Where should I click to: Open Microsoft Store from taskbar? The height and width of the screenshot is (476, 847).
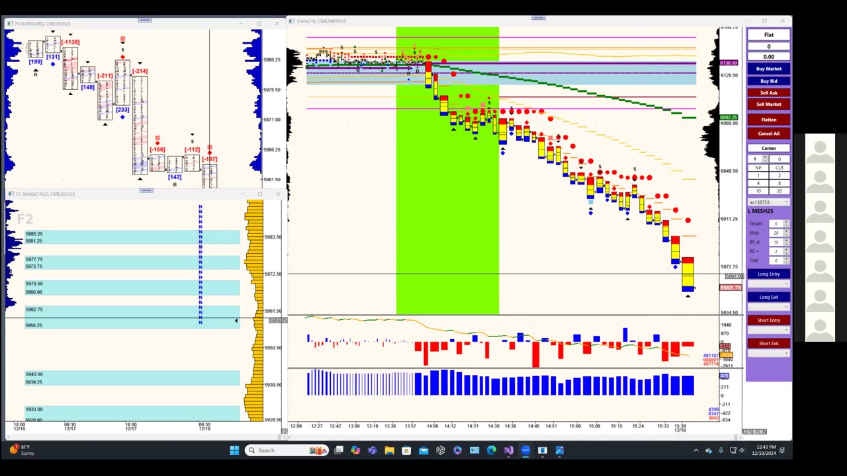(406, 450)
